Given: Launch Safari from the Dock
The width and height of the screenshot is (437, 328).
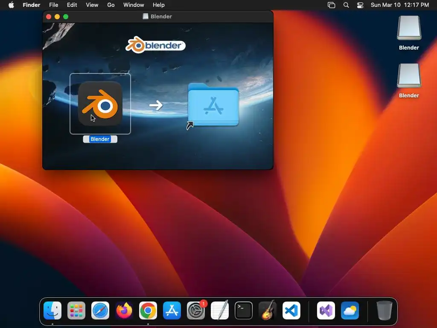Looking at the screenshot, I should click(x=100, y=310).
